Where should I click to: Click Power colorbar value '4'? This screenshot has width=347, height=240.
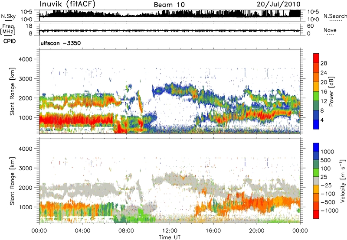pyautogui.click(x=322, y=120)
